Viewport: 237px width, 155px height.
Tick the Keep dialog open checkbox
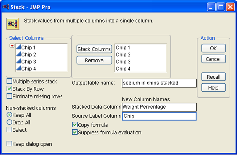[x=10, y=144]
